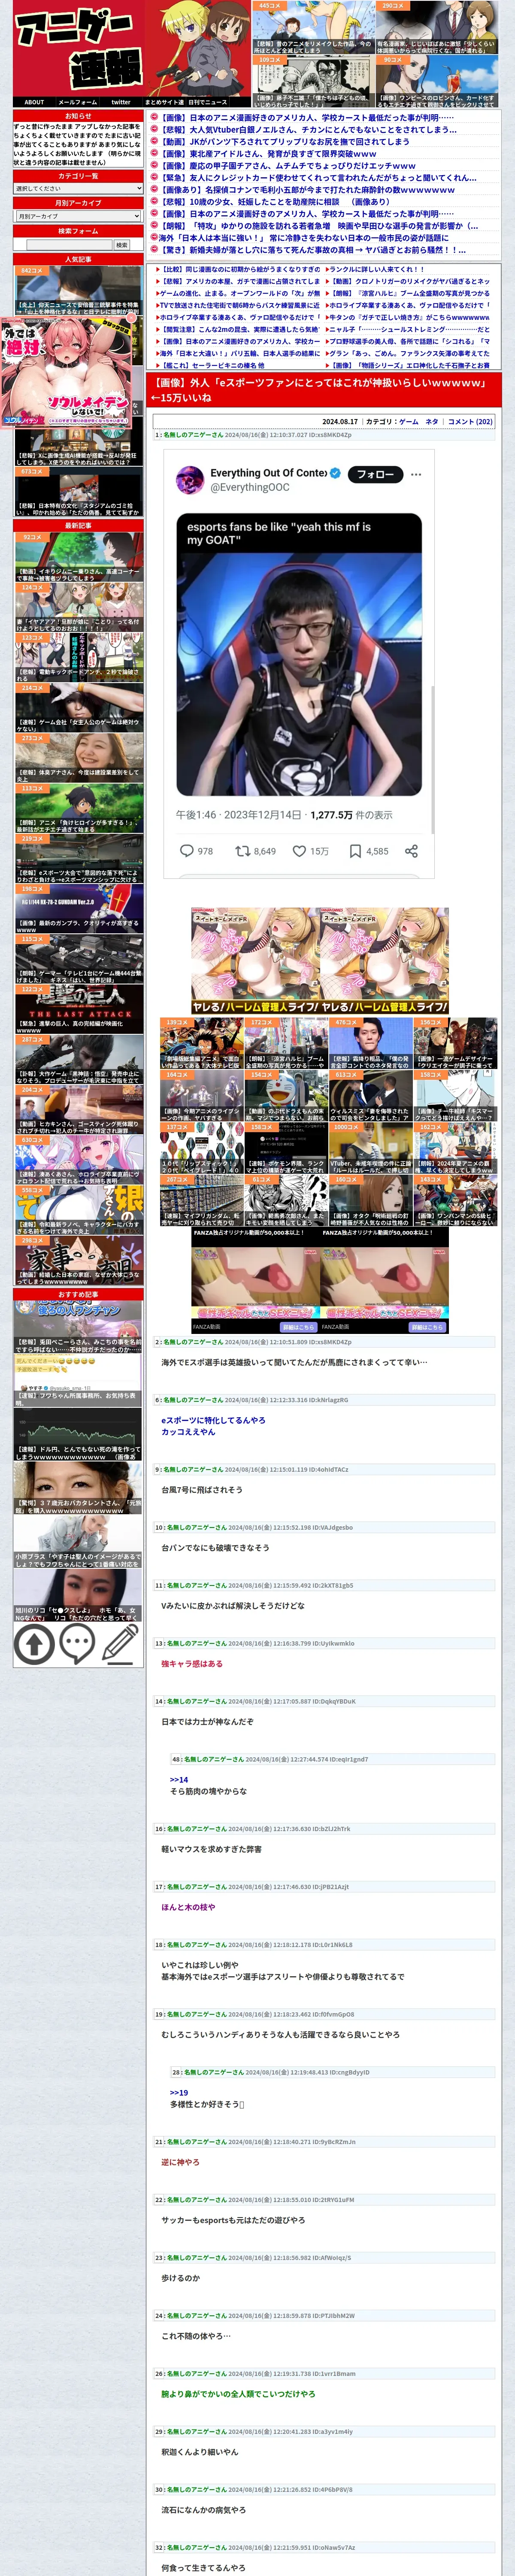Screen dimensions: 515x2576
Task: Open 日刊ニュース in the nav bar
Action: [x=208, y=102]
